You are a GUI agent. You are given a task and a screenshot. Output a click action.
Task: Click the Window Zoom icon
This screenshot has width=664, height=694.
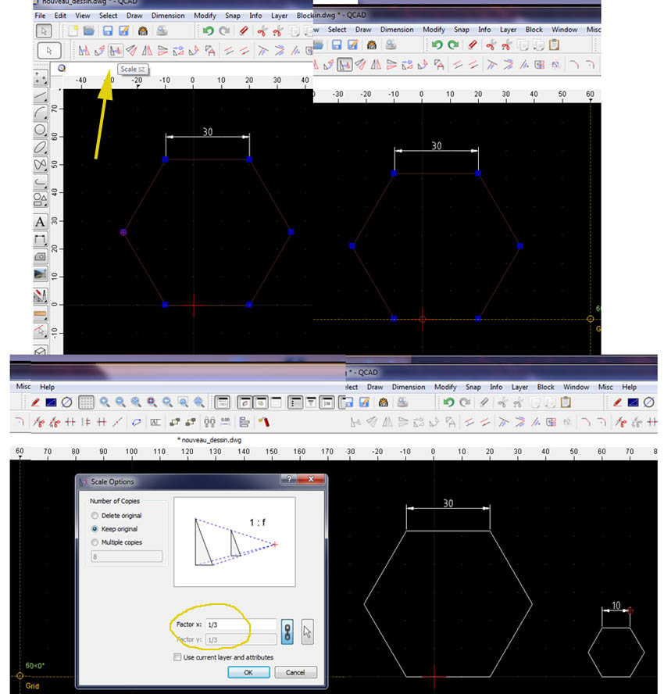[x=183, y=402]
